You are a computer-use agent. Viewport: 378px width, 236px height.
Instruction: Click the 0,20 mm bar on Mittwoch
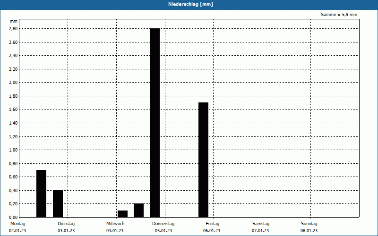[x=138, y=211]
